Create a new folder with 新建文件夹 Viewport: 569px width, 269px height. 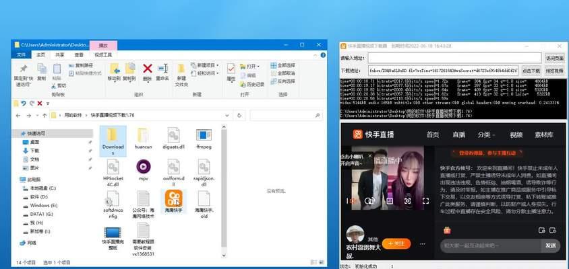coord(181,75)
